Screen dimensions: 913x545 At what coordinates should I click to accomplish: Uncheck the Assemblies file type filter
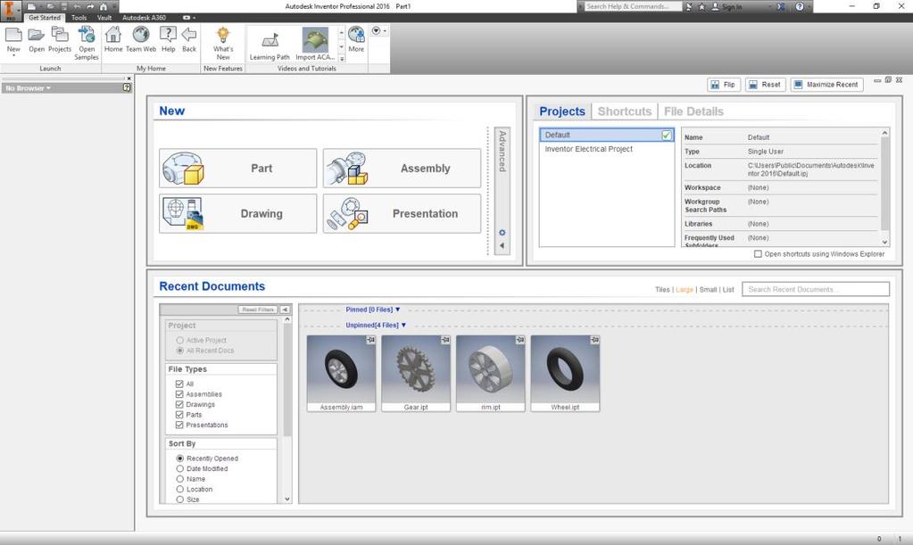(179, 394)
